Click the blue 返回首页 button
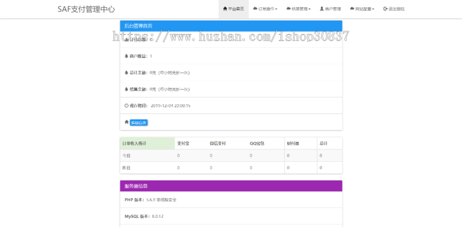 point(139,123)
